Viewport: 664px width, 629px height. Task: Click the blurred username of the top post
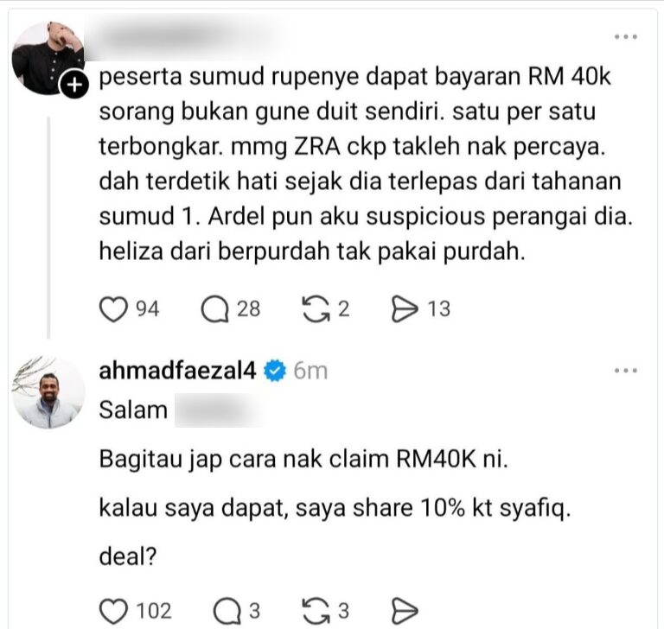pyautogui.click(x=187, y=37)
